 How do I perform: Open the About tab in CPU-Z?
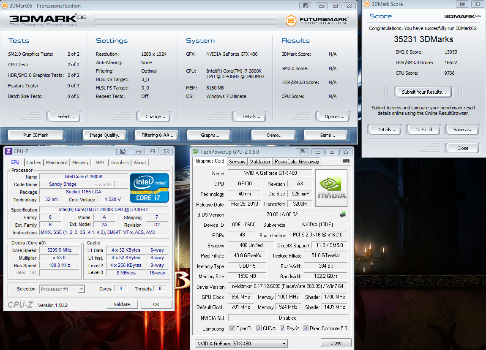[140, 162]
